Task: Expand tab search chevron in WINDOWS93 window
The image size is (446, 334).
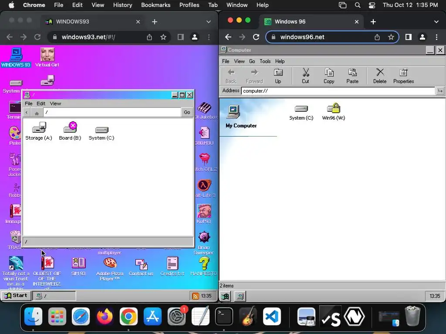Action: click(x=209, y=22)
